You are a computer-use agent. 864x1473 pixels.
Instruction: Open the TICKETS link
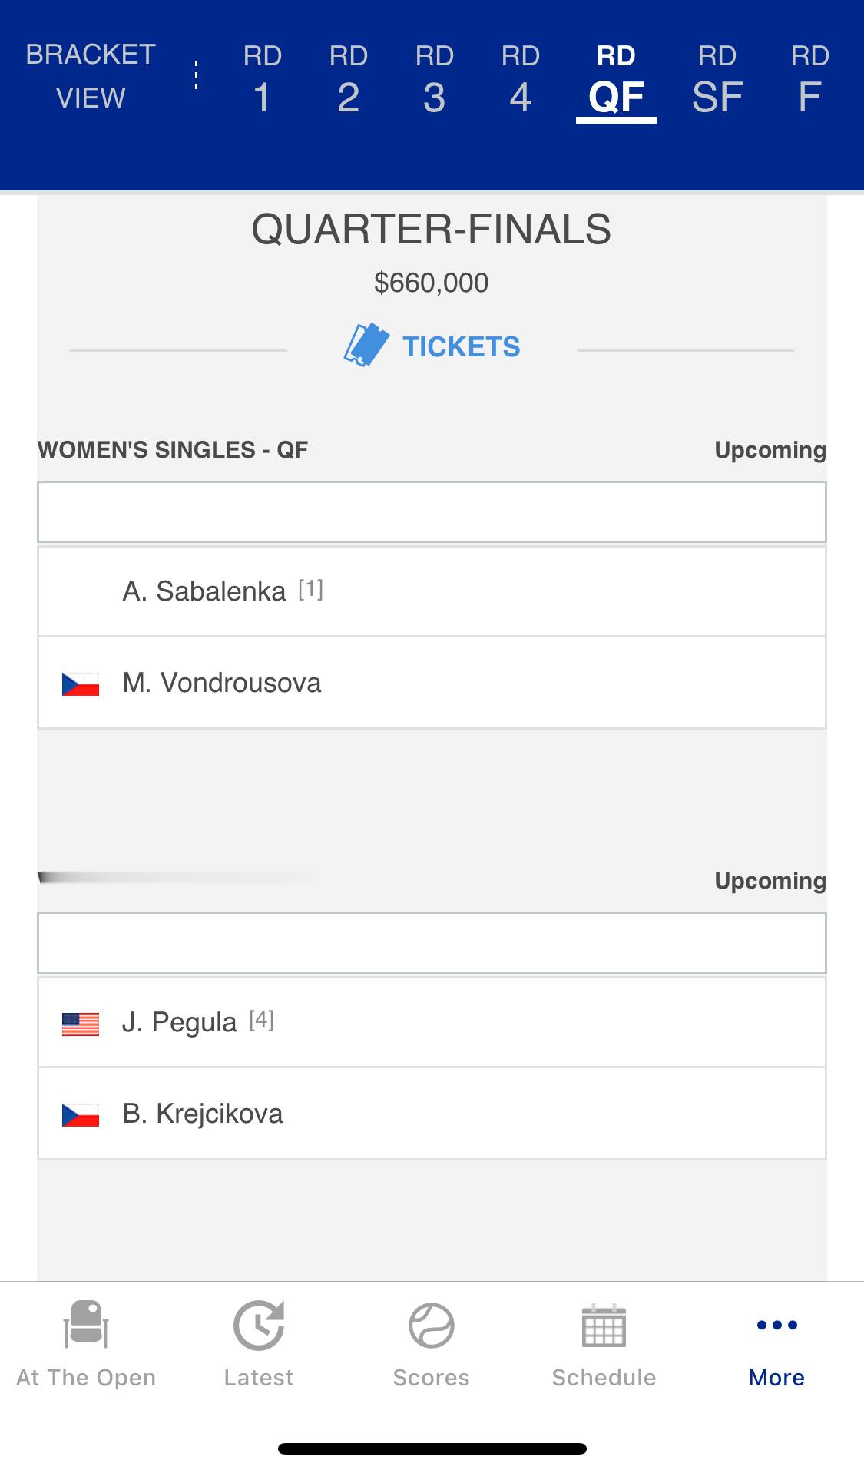pos(462,346)
